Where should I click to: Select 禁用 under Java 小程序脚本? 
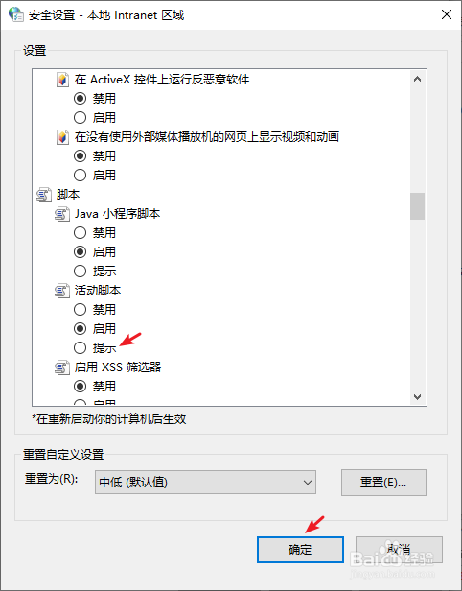80,232
